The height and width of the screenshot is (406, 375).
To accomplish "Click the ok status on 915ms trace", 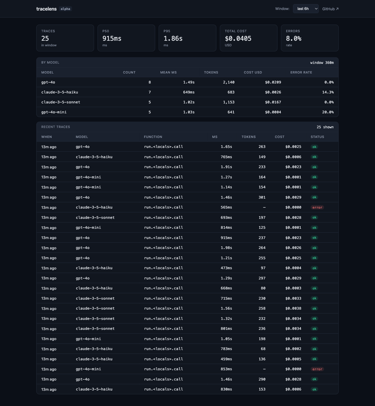I will [x=314, y=238].
